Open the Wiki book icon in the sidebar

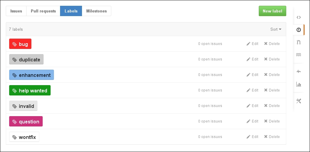point(298,55)
